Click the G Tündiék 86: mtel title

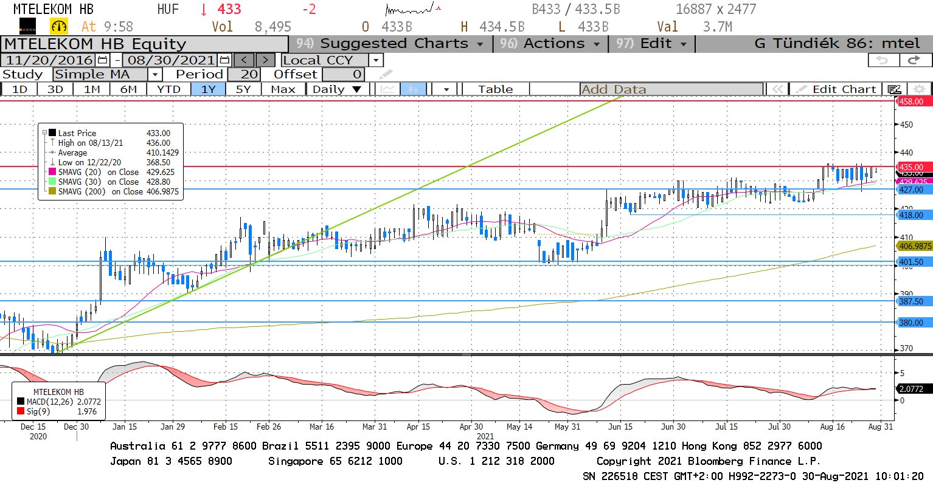tap(837, 44)
